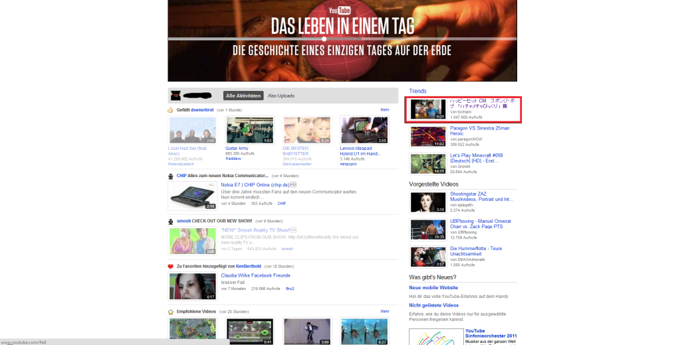Click HD badge next to Nokia E7 title
Screen dimensions: 680x345
coord(293,185)
